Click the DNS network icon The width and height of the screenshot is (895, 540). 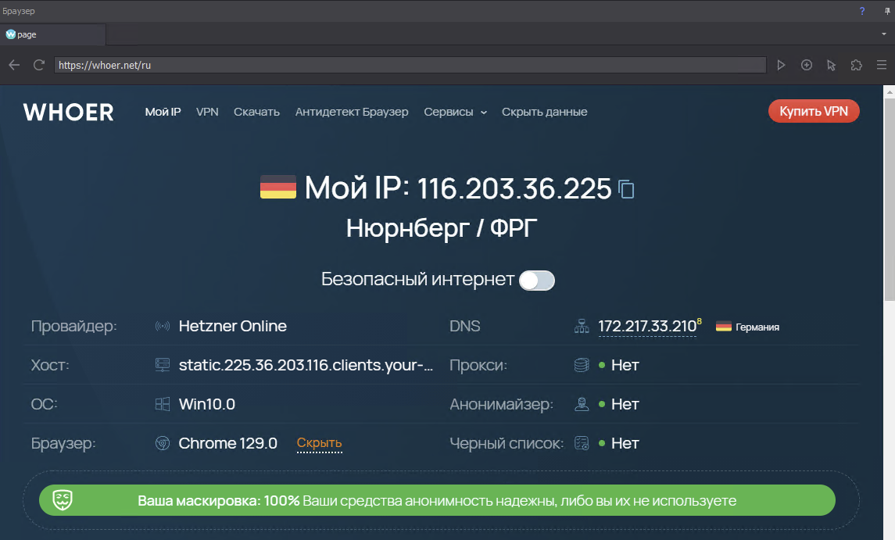pyautogui.click(x=582, y=326)
